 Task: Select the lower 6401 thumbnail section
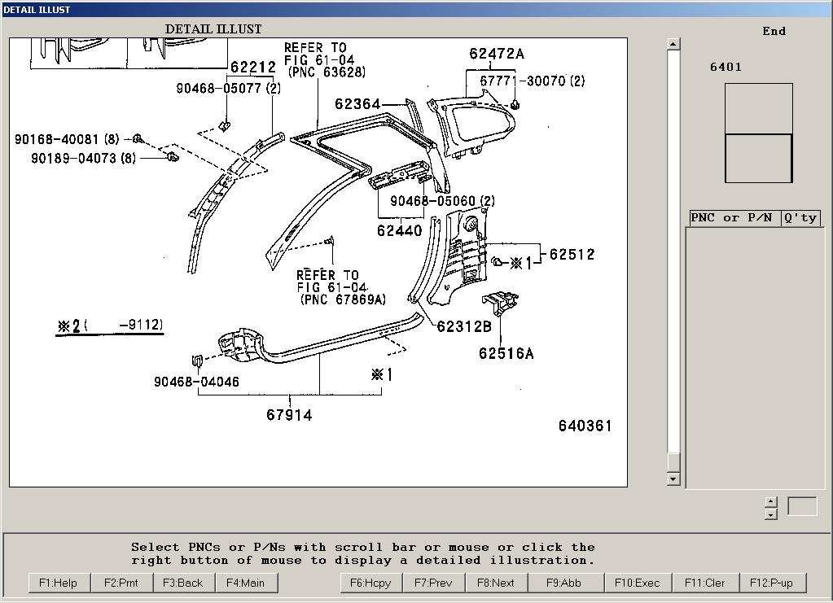click(758, 159)
